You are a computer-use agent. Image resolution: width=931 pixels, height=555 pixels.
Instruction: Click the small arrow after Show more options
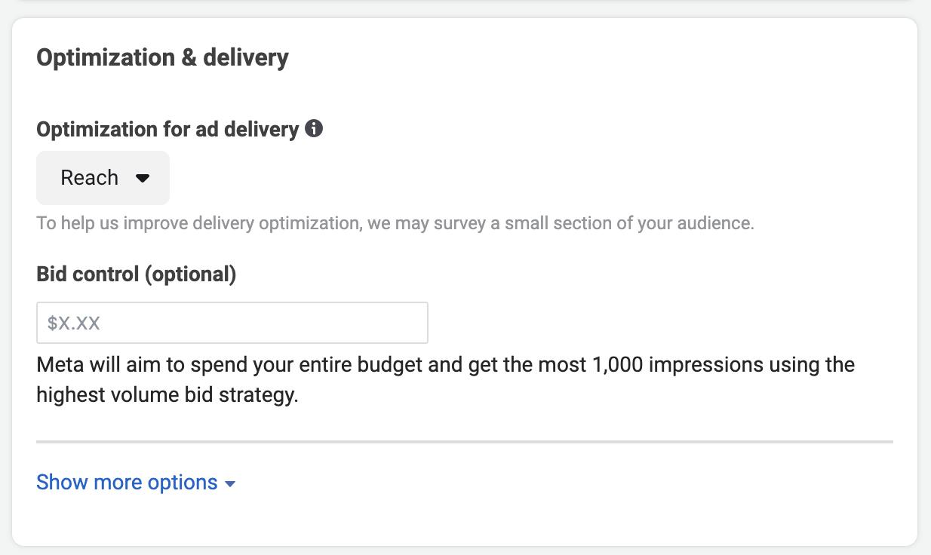230,484
